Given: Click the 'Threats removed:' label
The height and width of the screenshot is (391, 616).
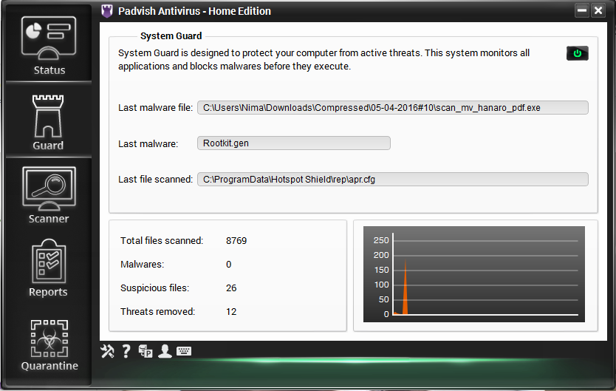Looking at the screenshot, I should coord(157,312).
